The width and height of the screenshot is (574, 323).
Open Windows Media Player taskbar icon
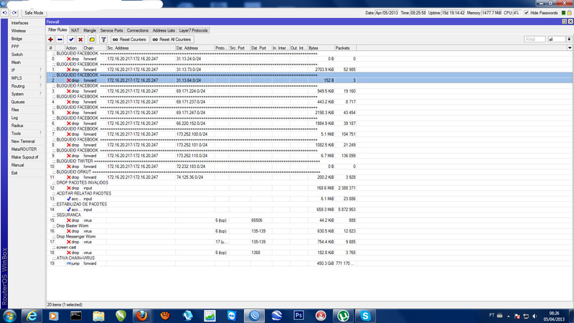54,316
